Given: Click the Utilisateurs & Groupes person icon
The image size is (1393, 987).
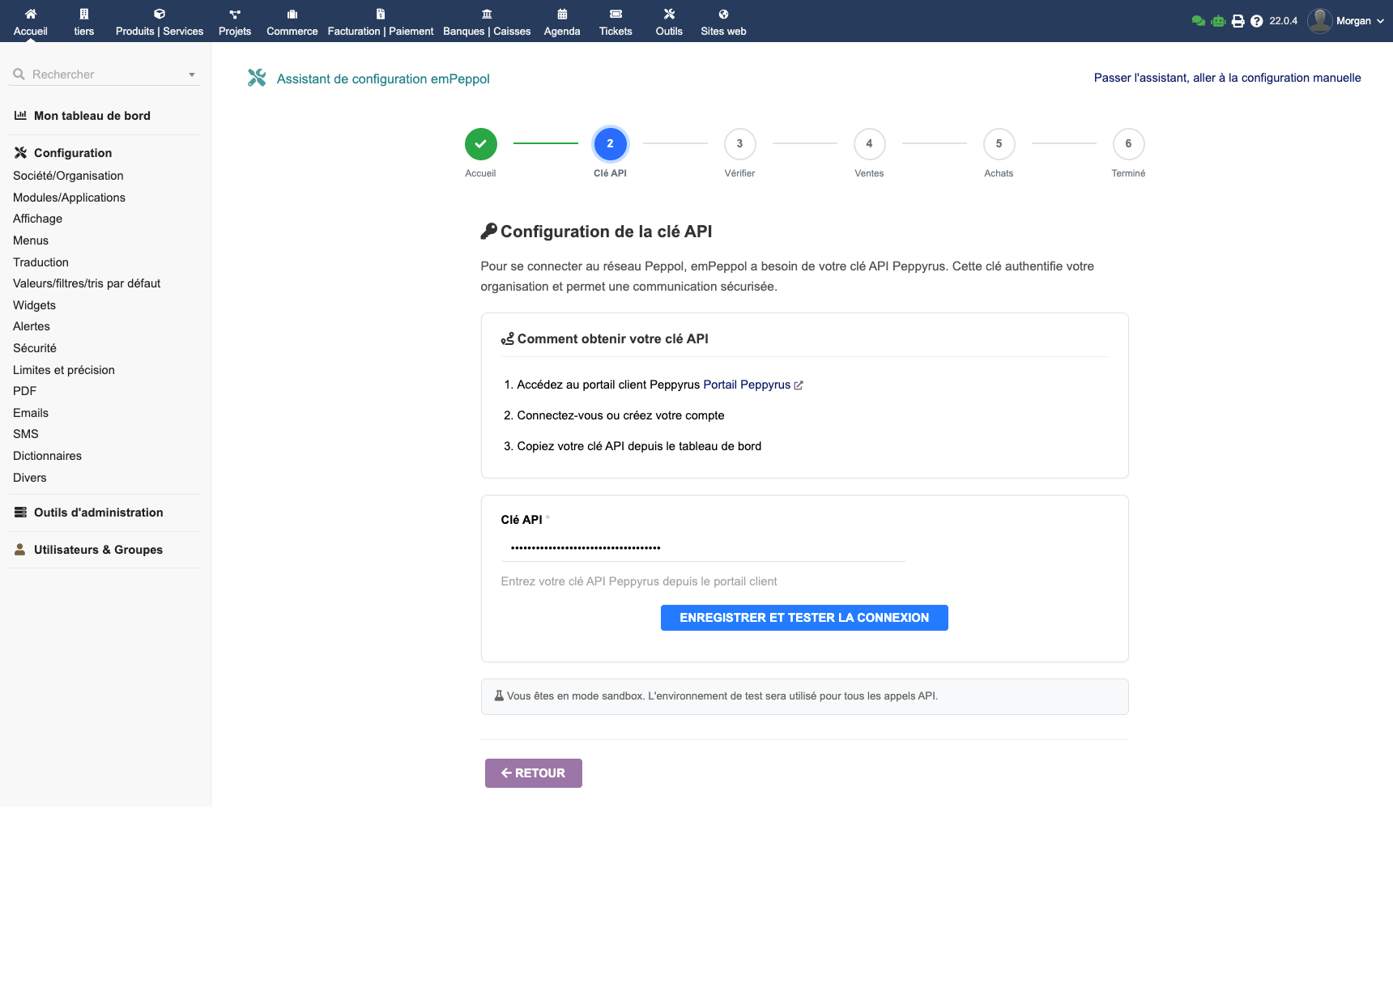Looking at the screenshot, I should pos(20,550).
